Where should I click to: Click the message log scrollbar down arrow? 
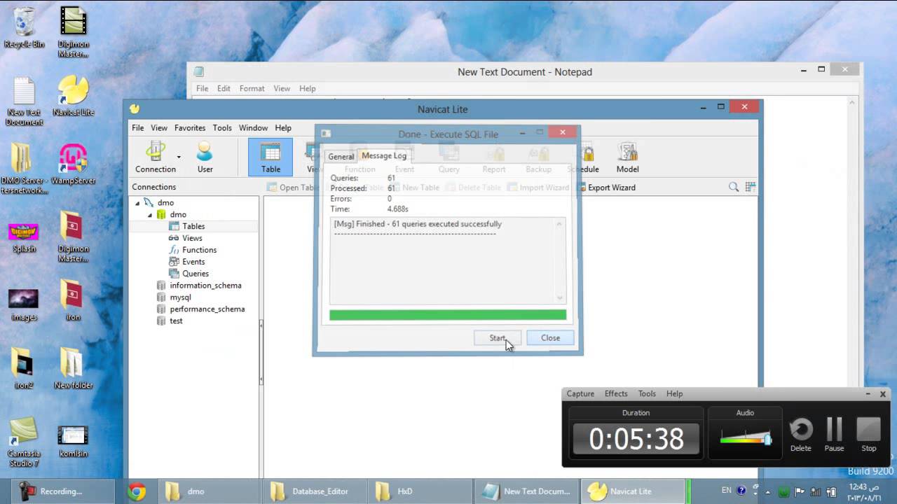[559, 298]
